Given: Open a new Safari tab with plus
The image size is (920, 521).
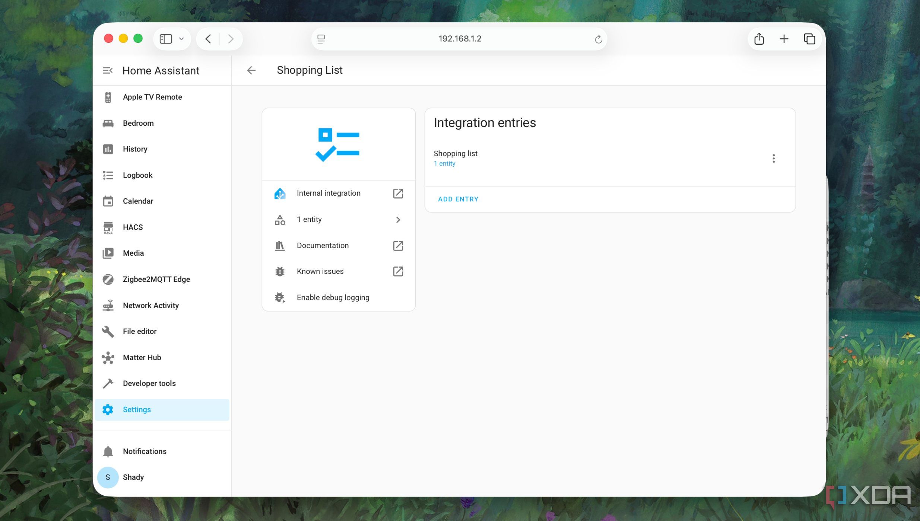Looking at the screenshot, I should point(784,39).
